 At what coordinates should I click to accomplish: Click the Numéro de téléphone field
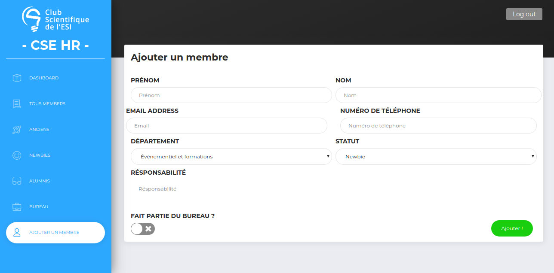438,126
